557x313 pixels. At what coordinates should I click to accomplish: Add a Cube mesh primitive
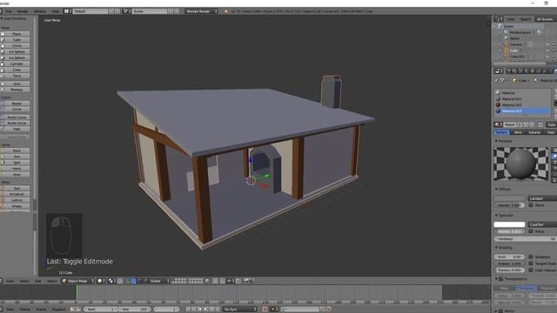click(x=16, y=40)
